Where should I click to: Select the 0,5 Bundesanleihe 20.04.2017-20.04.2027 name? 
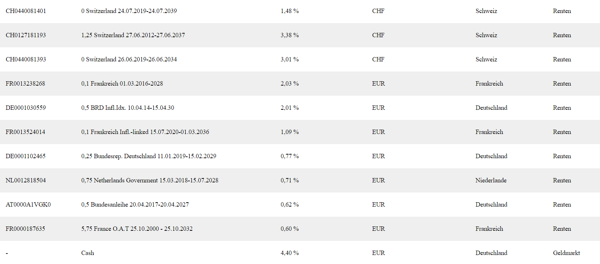(x=135, y=205)
